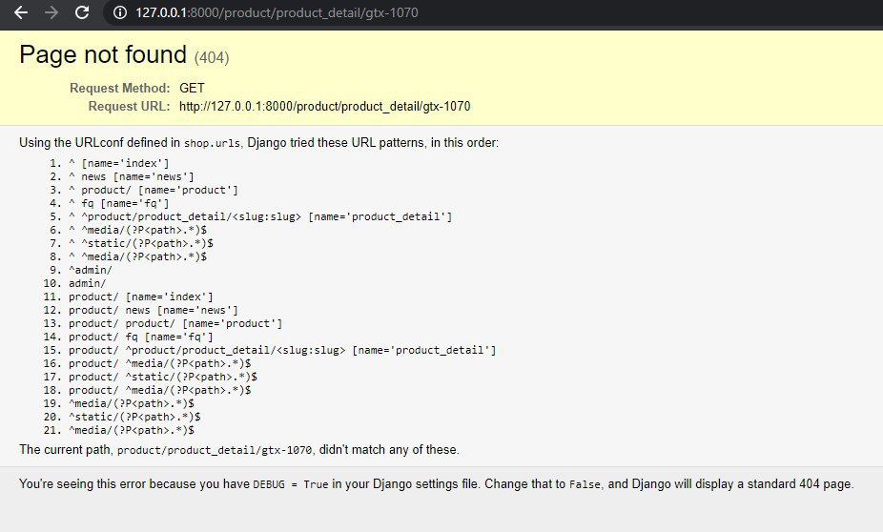Click pattern 2 news entry

(132, 176)
